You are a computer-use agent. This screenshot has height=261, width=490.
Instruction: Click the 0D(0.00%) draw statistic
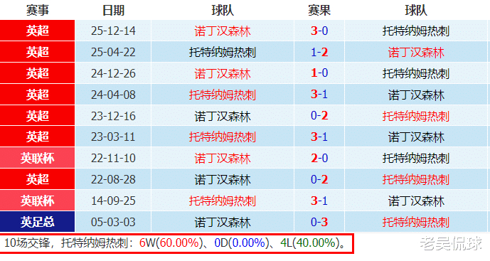click(x=242, y=243)
